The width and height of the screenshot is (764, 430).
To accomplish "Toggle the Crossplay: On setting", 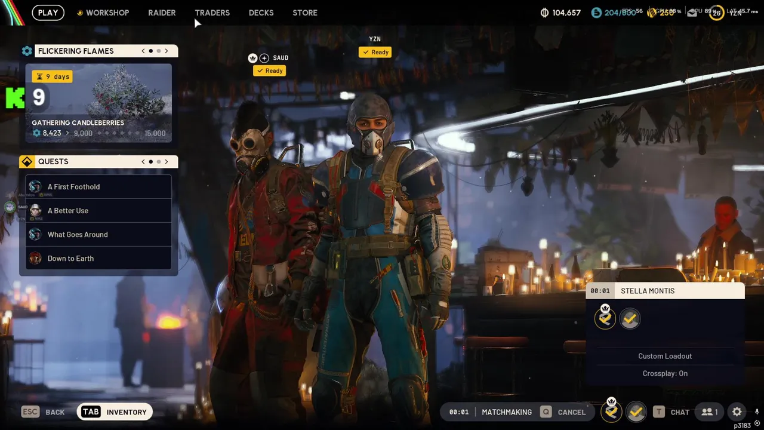I will [665, 373].
